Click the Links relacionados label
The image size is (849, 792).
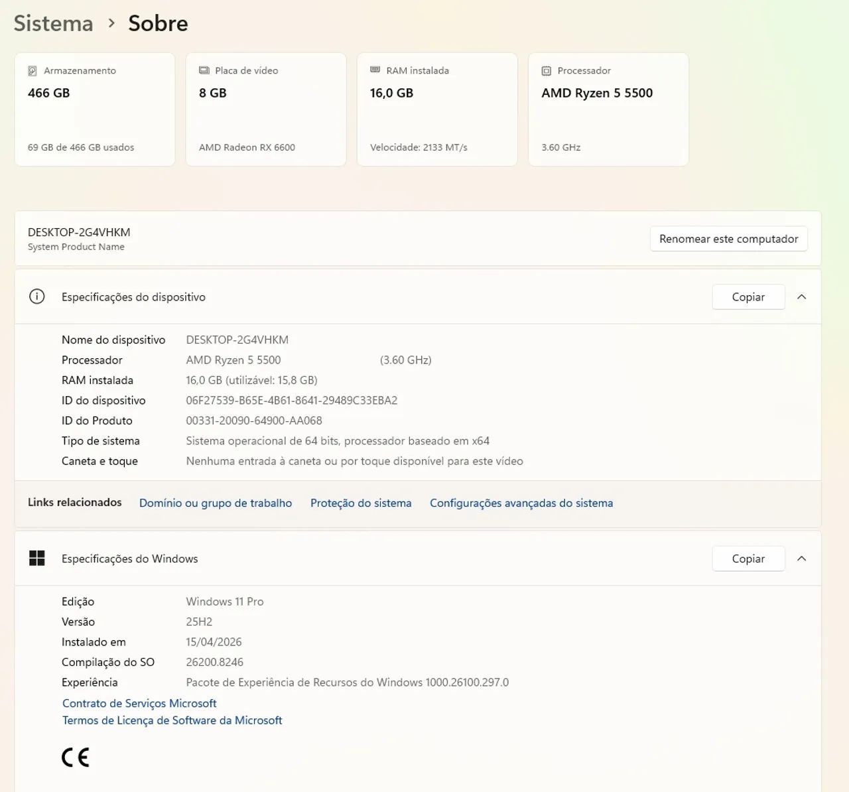tap(75, 502)
